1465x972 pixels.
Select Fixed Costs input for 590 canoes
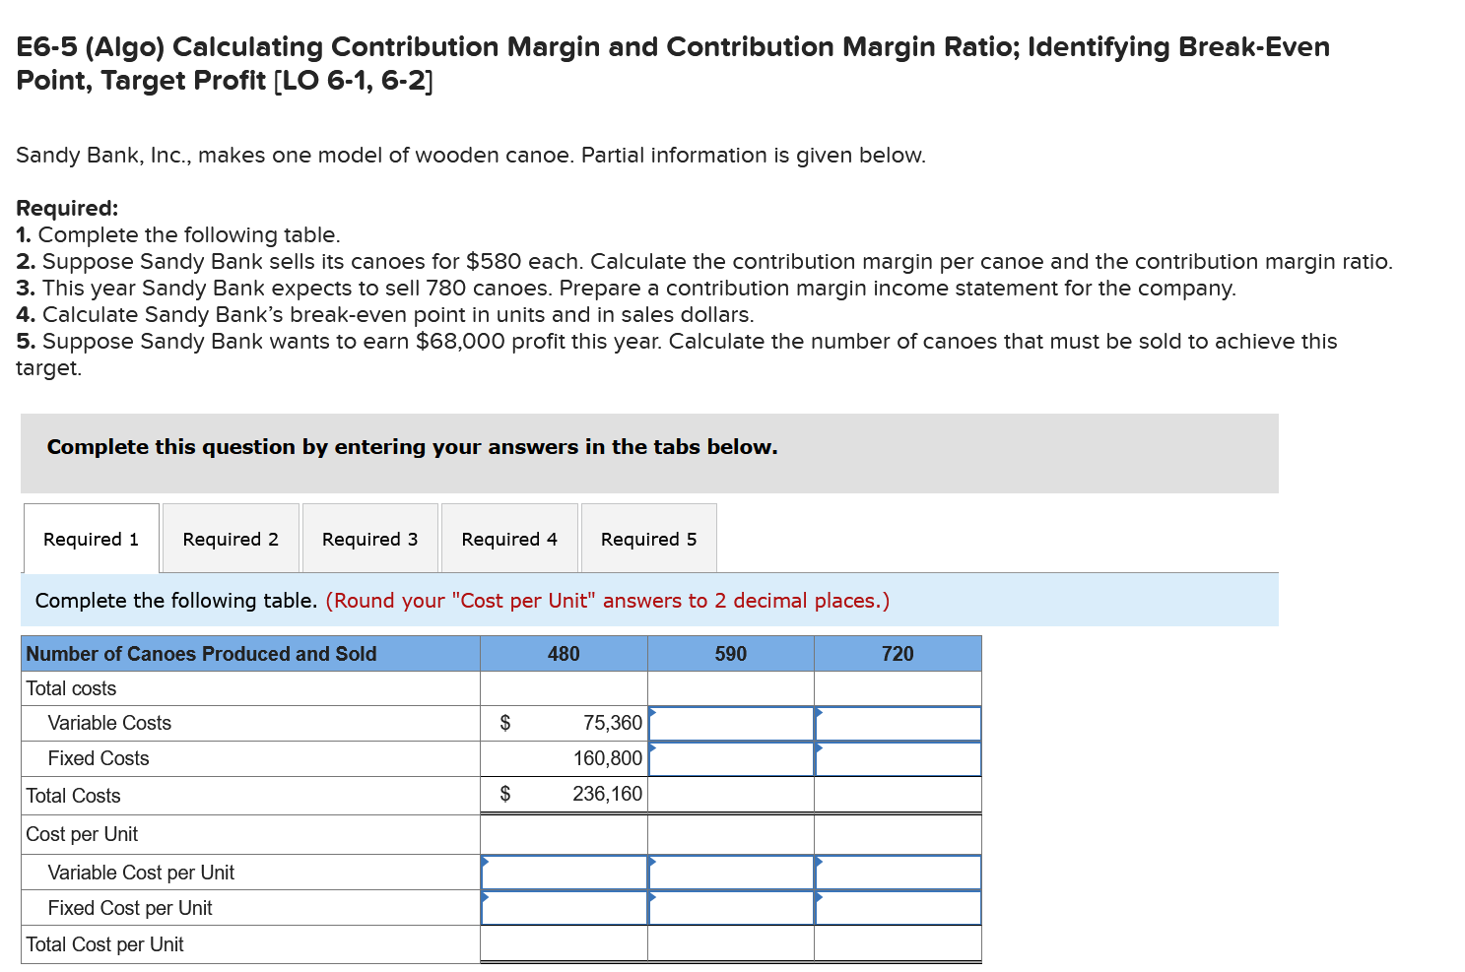[730, 758]
